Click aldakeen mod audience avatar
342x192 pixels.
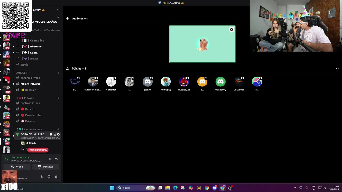coord(93,82)
